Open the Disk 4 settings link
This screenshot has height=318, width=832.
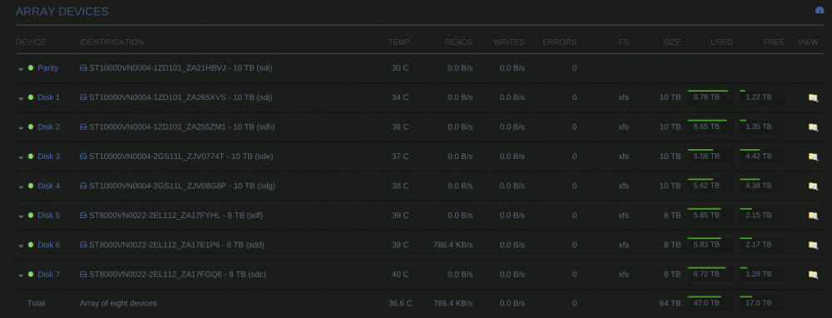pyautogui.click(x=49, y=186)
